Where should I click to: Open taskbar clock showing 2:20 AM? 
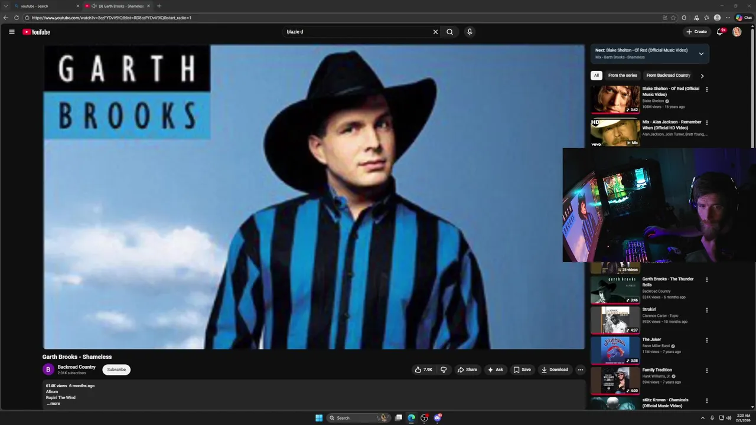pyautogui.click(x=744, y=418)
